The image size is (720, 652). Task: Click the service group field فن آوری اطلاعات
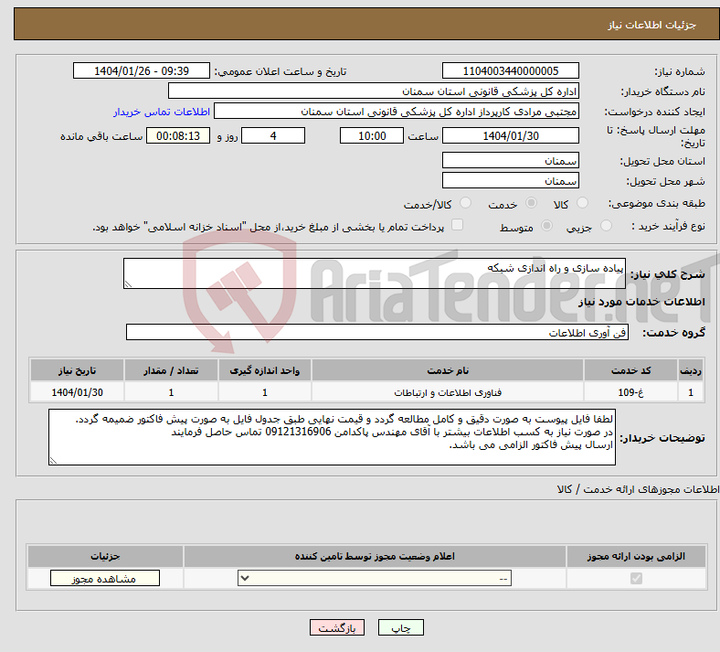(x=377, y=332)
